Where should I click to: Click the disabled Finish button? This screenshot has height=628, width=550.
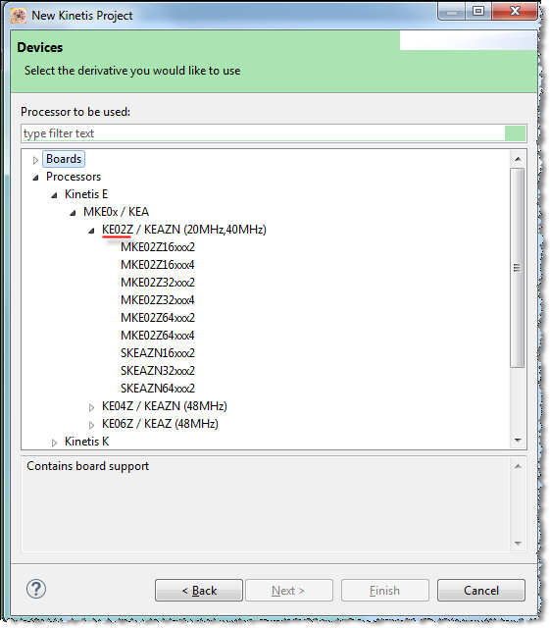[x=384, y=590]
